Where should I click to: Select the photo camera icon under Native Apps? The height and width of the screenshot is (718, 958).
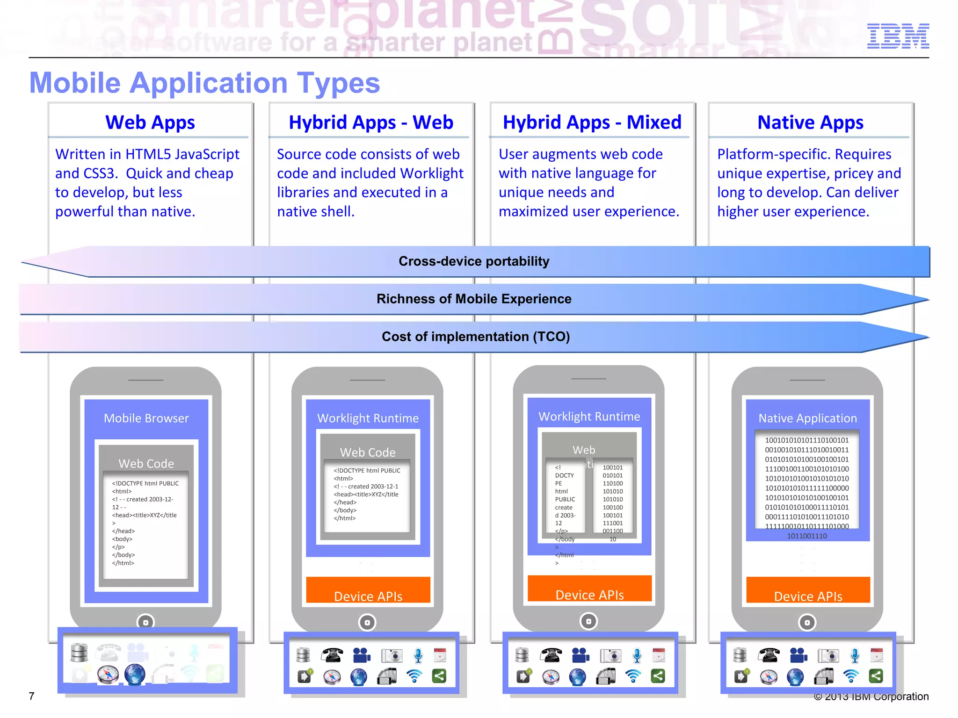pos(828,656)
